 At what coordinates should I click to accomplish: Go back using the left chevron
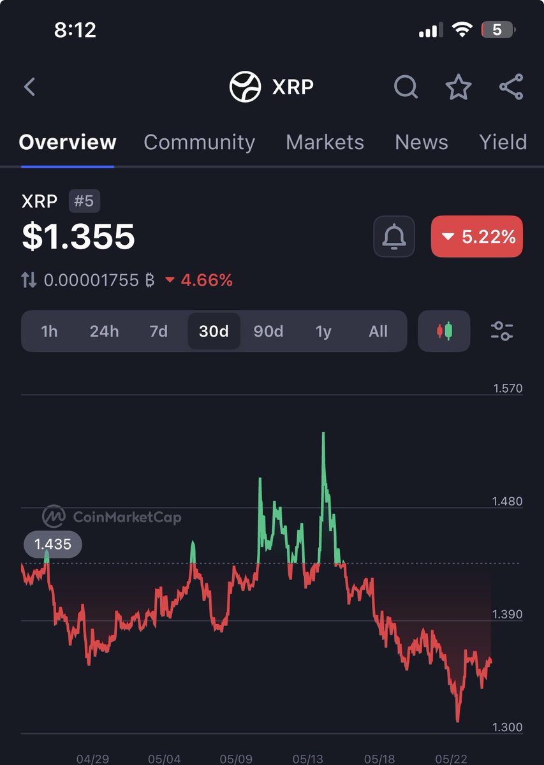(x=29, y=87)
